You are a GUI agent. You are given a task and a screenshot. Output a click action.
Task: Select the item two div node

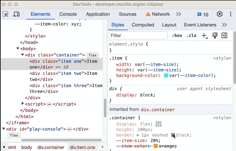tap(63, 76)
